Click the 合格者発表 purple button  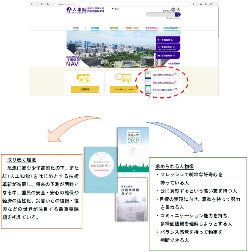click(x=168, y=56)
